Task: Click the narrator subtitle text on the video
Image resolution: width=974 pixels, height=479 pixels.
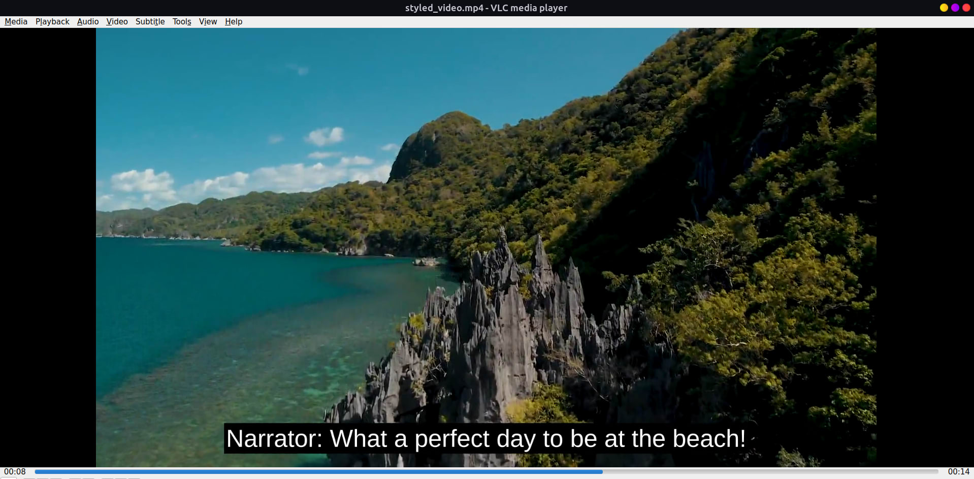Action: tap(485, 438)
